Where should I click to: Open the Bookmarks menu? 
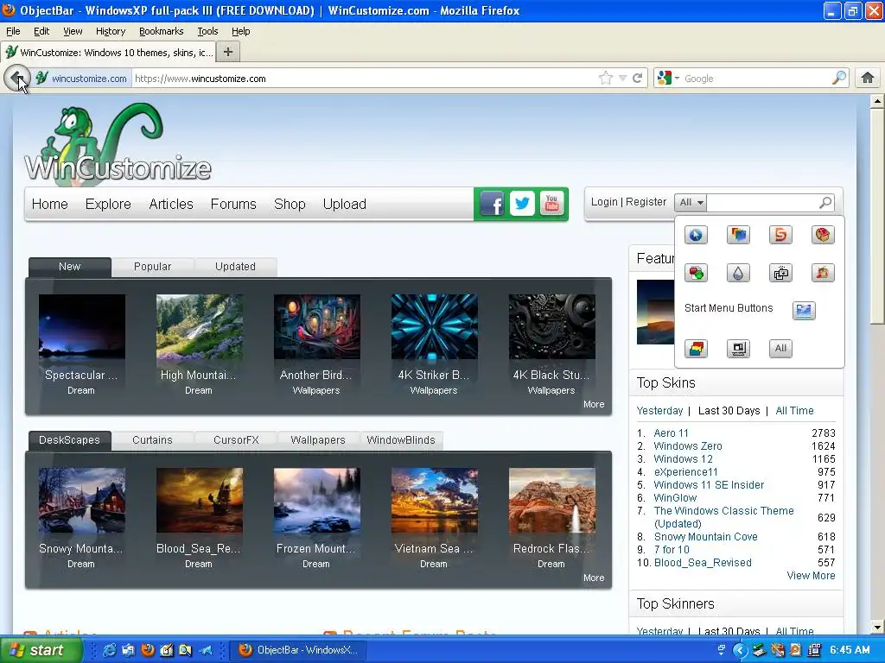pos(162,31)
